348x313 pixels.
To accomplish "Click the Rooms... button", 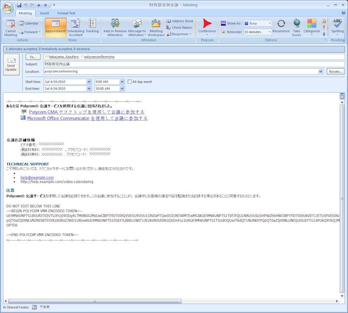I will pyautogui.click(x=335, y=72).
